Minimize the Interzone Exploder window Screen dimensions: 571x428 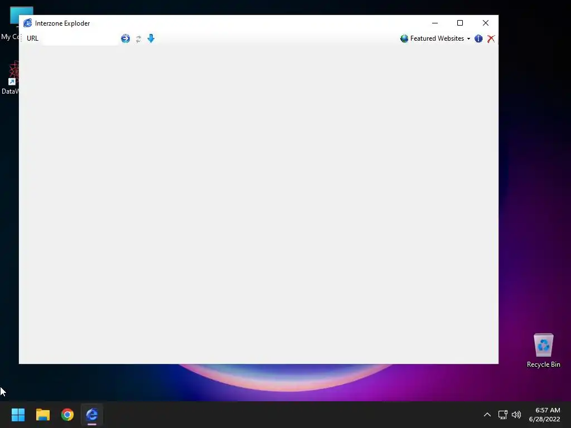pyautogui.click(x=435, y=23)
